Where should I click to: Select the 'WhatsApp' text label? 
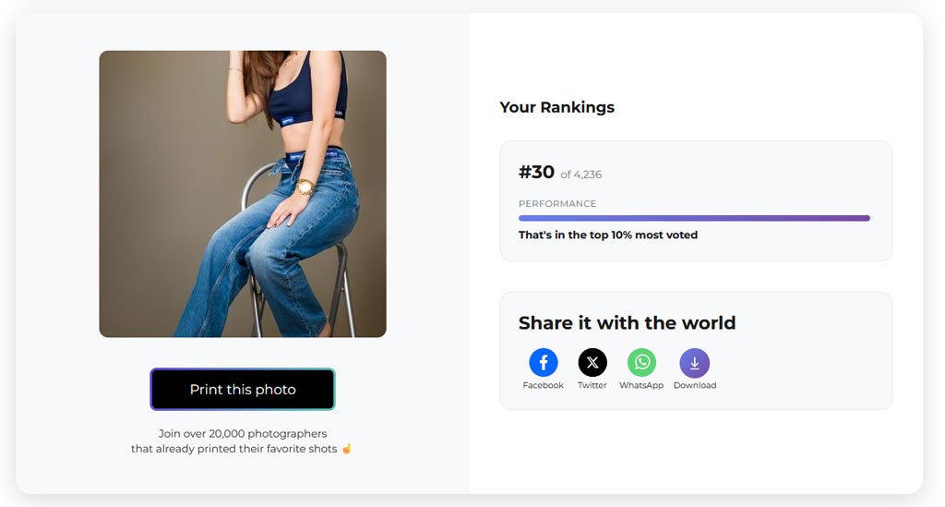click(x=641, y=385)
